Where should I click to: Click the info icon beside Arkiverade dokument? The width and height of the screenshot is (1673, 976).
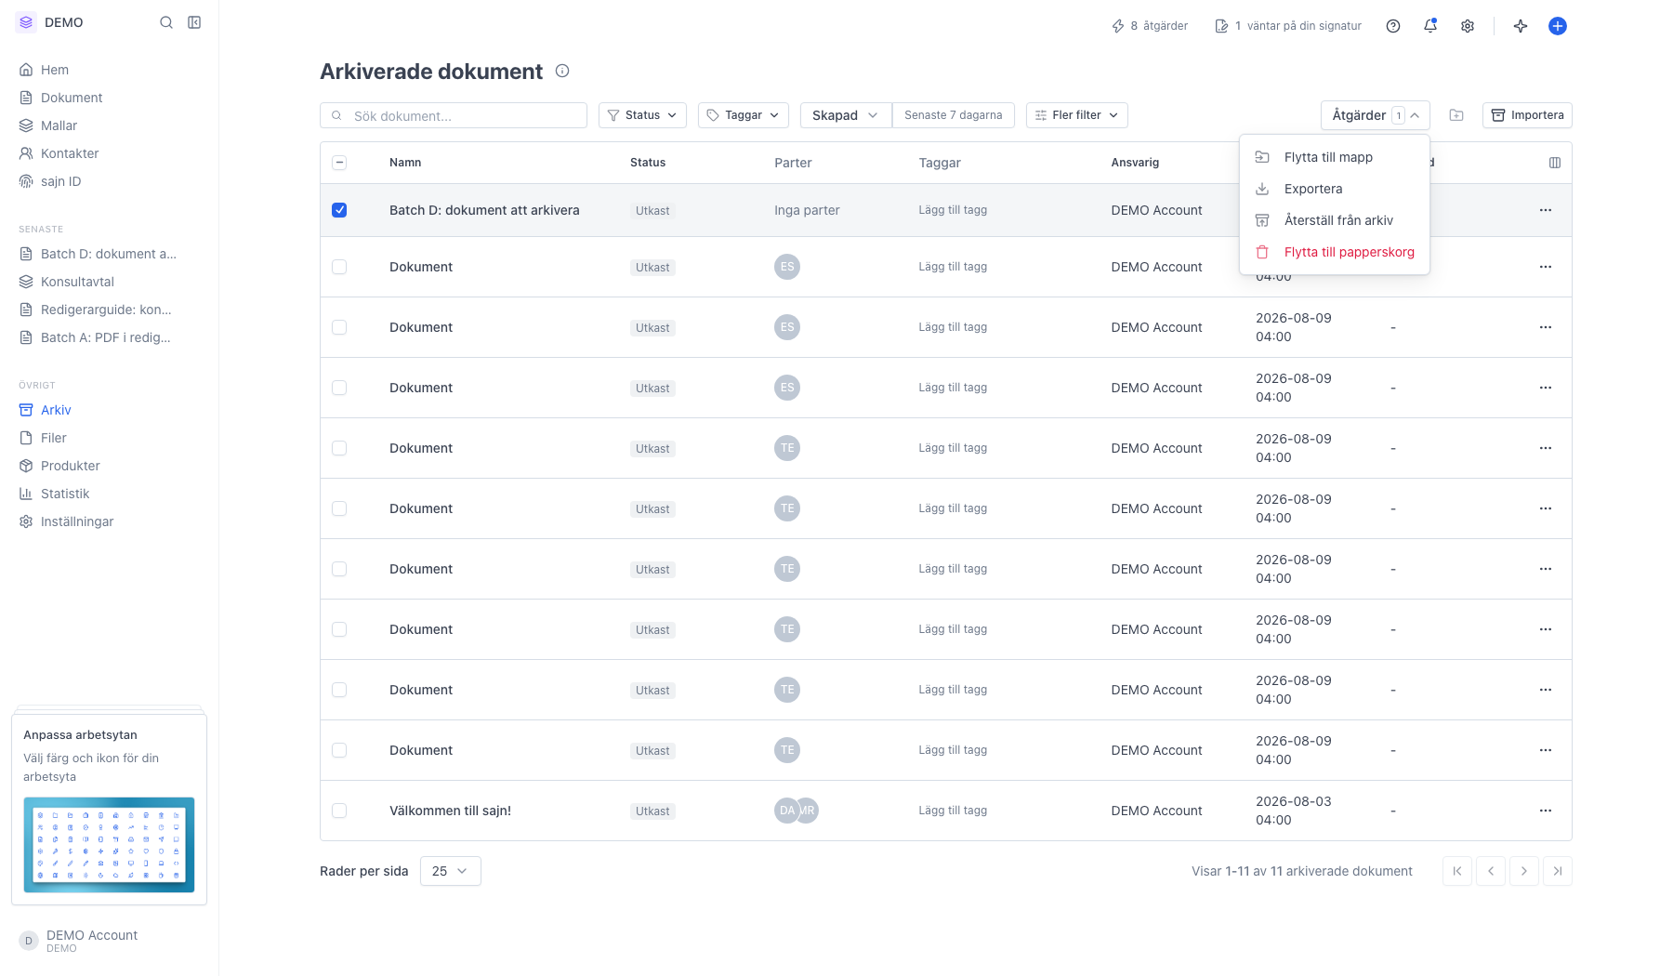562,71
